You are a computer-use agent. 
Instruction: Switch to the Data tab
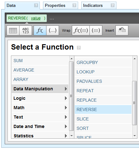(x=22, y=5)
